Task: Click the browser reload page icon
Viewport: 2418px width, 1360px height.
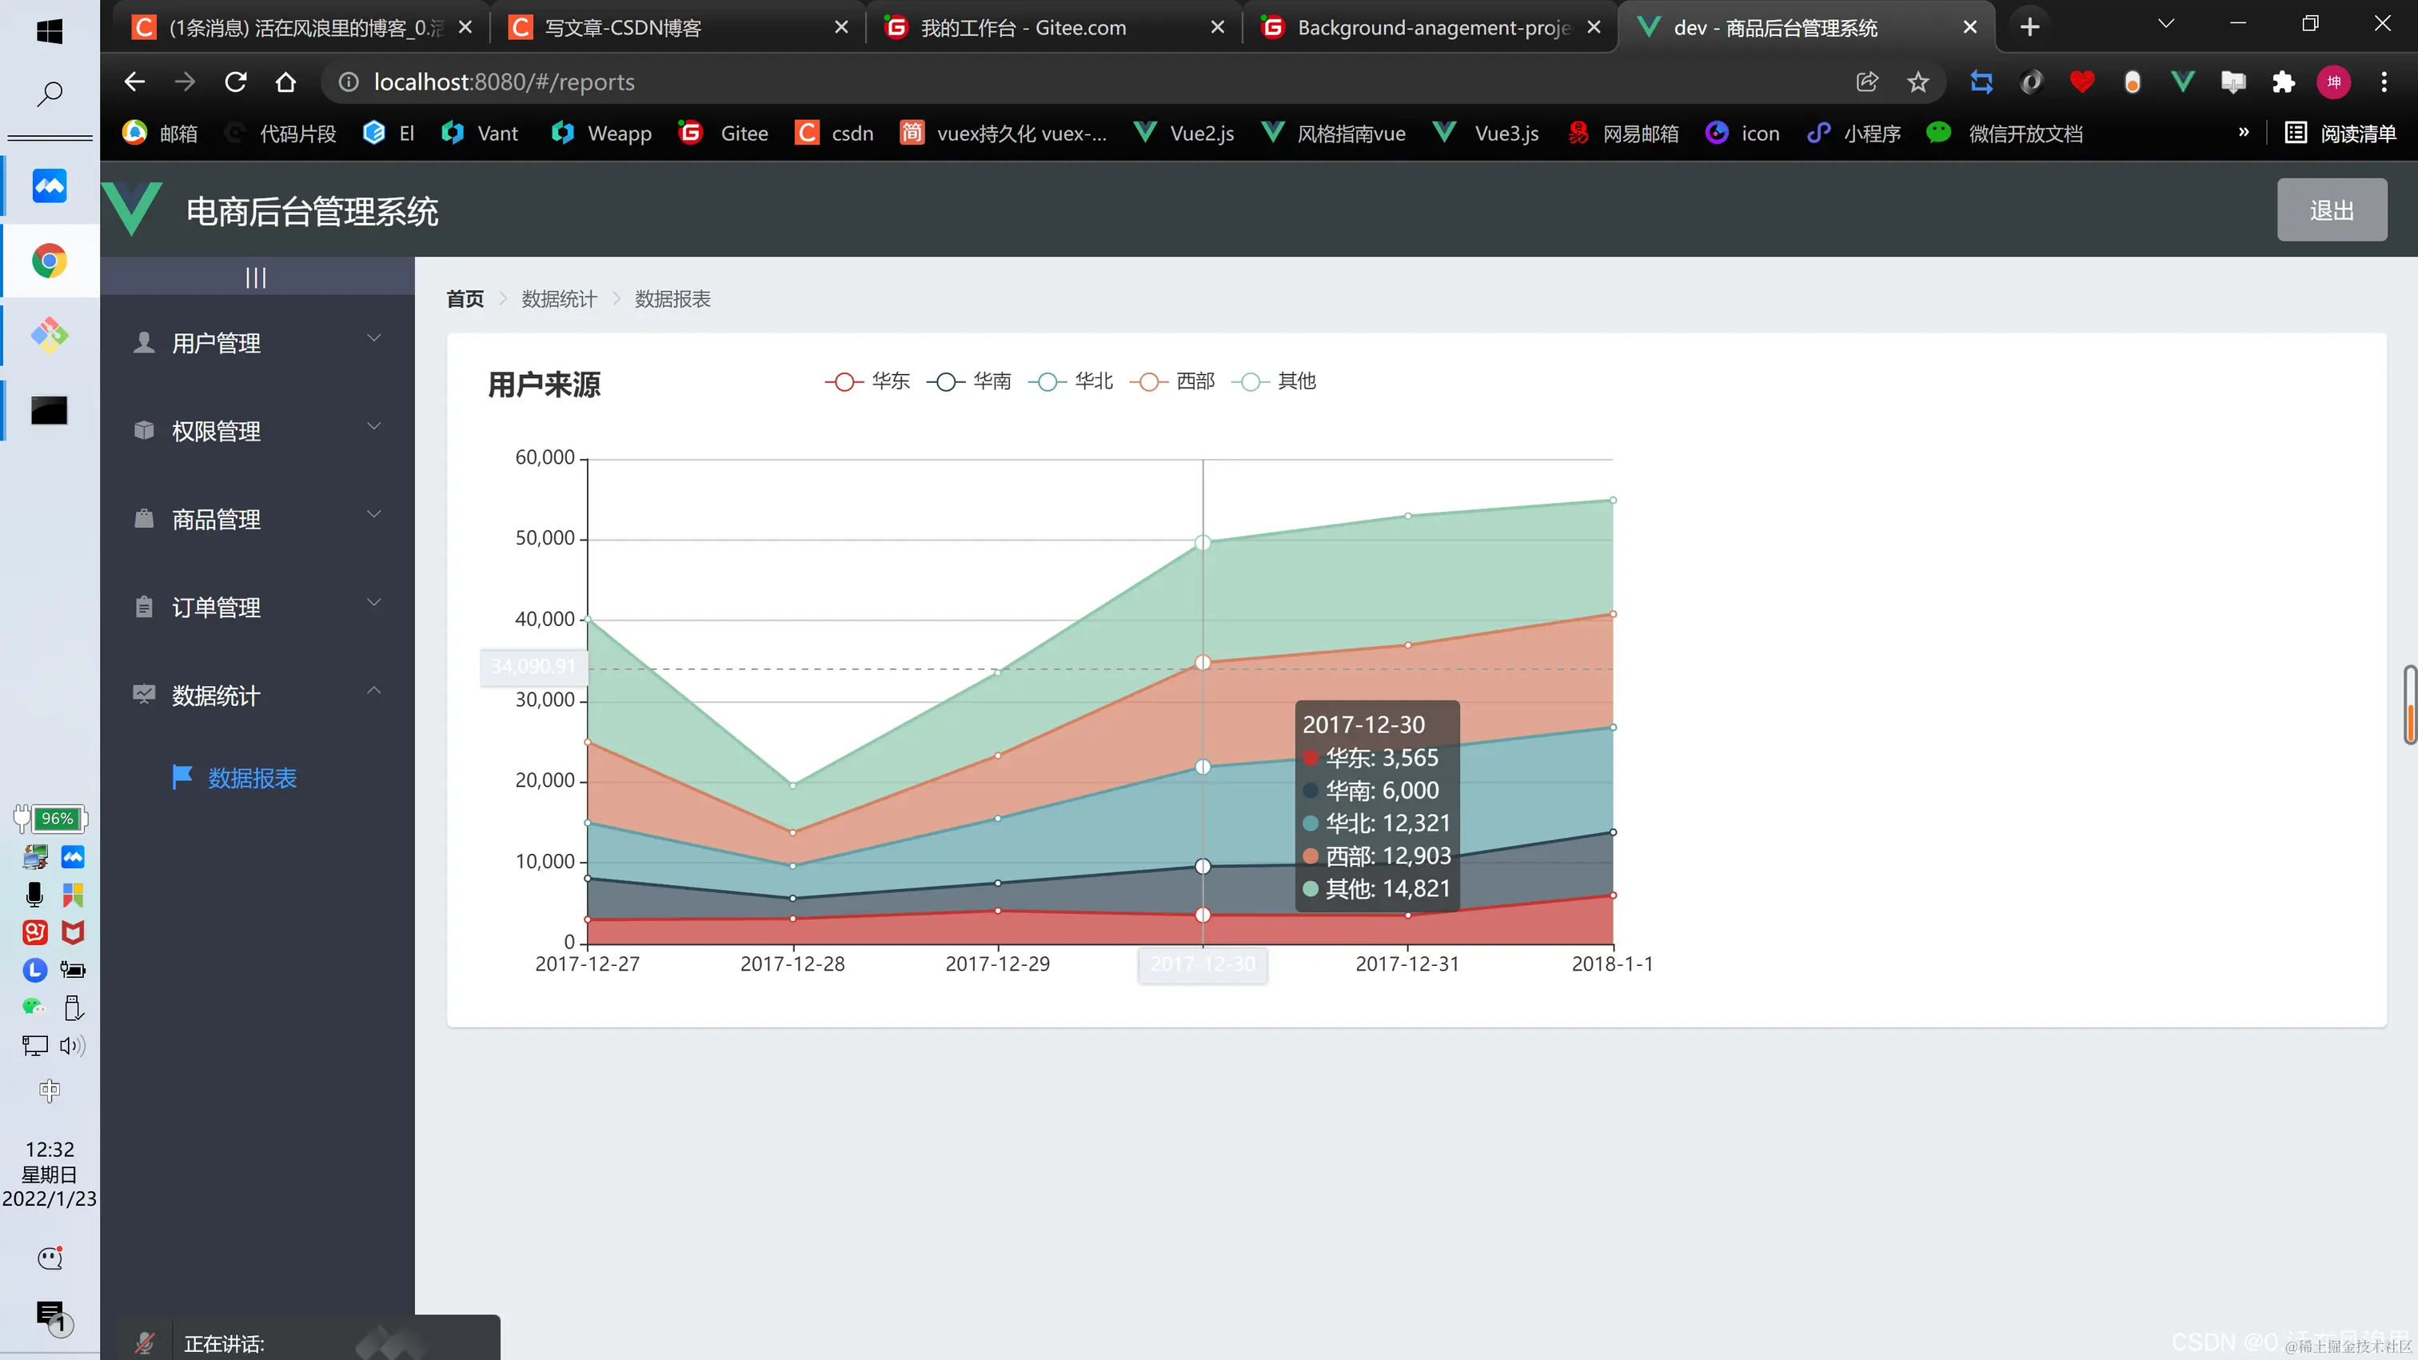Action: tap(236, 82)
